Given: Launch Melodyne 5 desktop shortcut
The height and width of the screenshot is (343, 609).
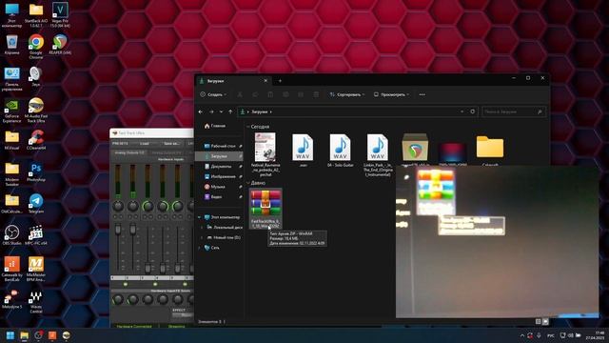Looking at the screenshot, I should click(11, 298).
